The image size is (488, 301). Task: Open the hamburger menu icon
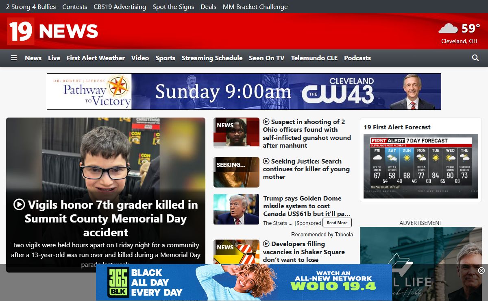(14, 58)
